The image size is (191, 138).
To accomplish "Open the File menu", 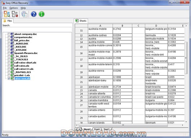I will pos(5,8).
